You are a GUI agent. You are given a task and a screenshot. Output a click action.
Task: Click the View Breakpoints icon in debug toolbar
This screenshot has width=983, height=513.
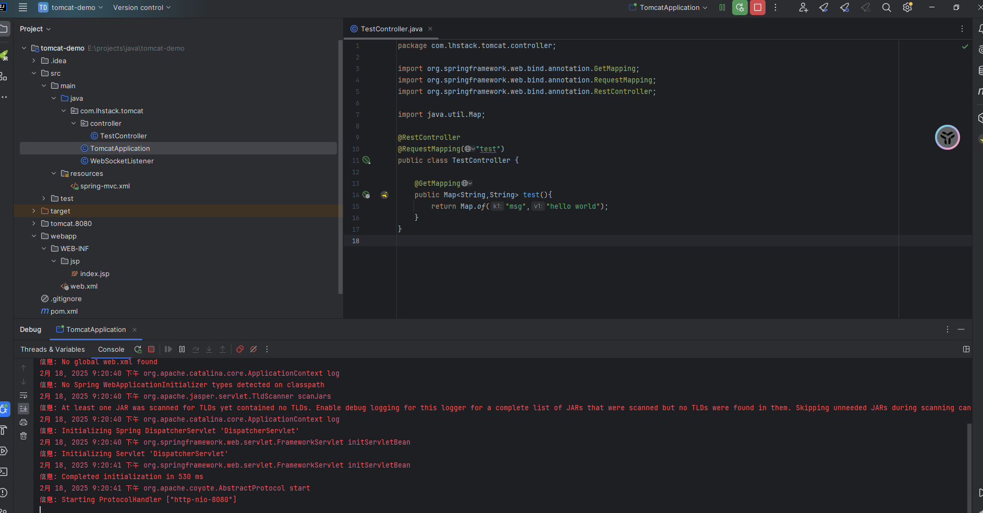point(240,349)
